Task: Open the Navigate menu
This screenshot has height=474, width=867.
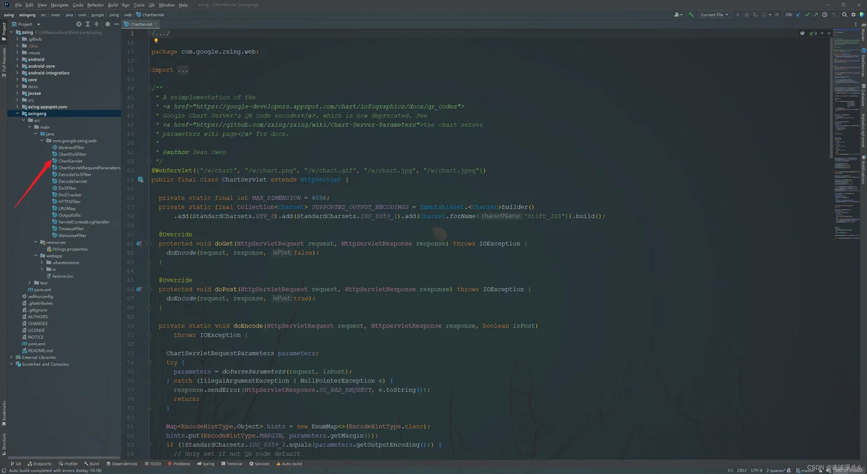Action: (x=59, y=5)
